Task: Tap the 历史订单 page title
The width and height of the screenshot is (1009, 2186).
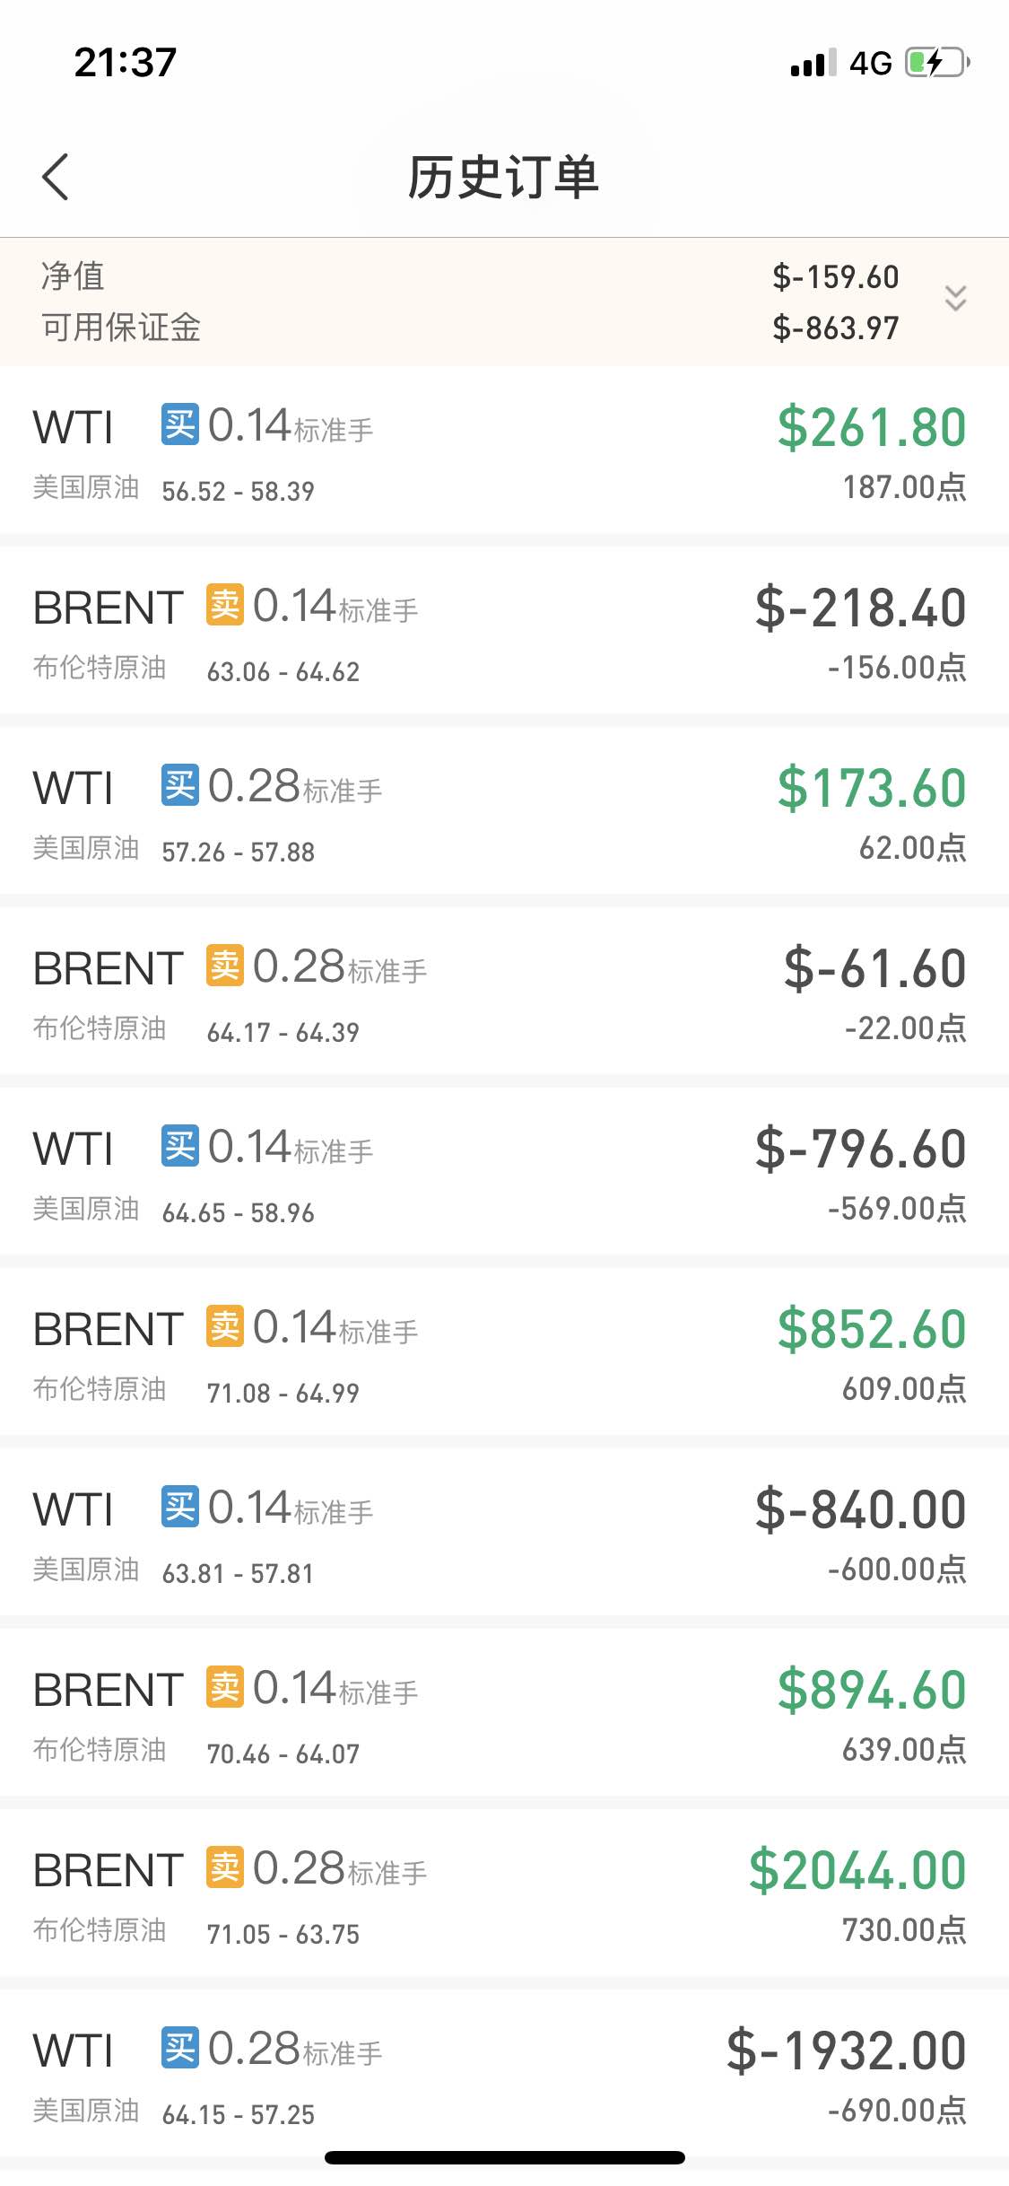Action: point(504,177)
